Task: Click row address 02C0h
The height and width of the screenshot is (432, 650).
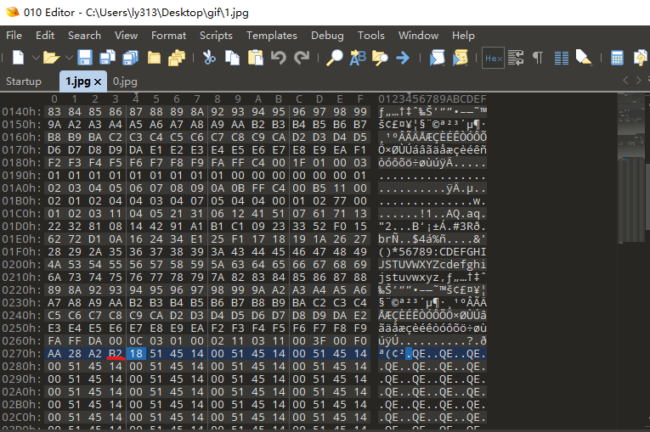Action: click(21, 418)
